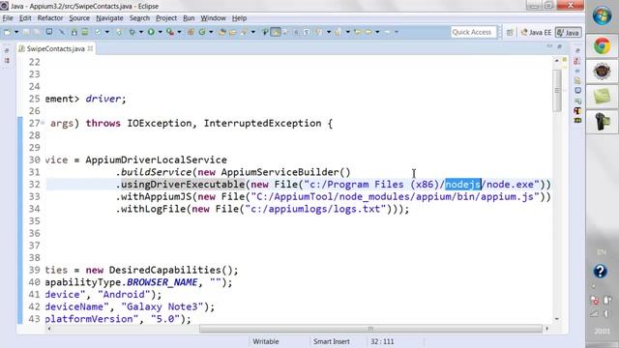Open the Navigate menu
This screenshot has width=619, height=348.
tap(109, 18)
